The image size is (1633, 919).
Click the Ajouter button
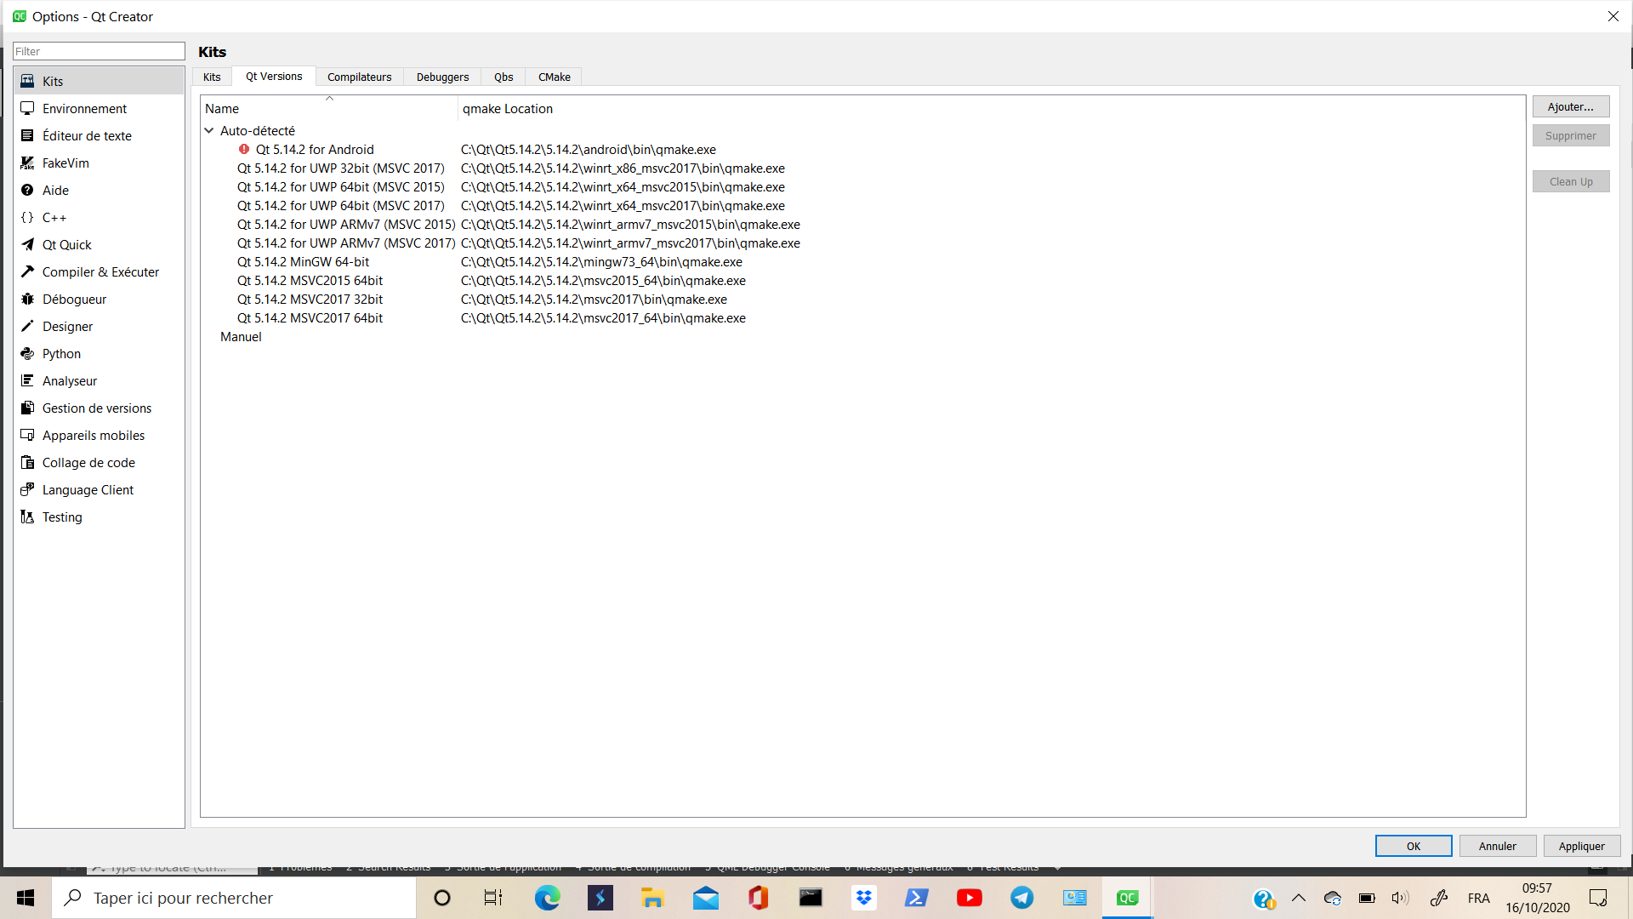coord(1571,106)
